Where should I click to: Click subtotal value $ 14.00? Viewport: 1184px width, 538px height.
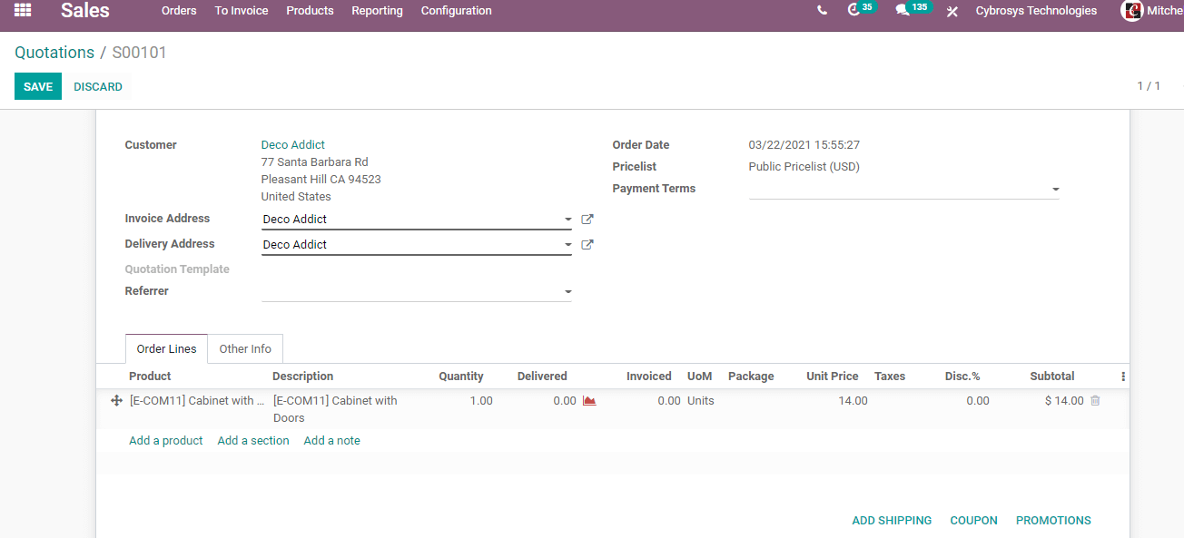coord(1064,401)
